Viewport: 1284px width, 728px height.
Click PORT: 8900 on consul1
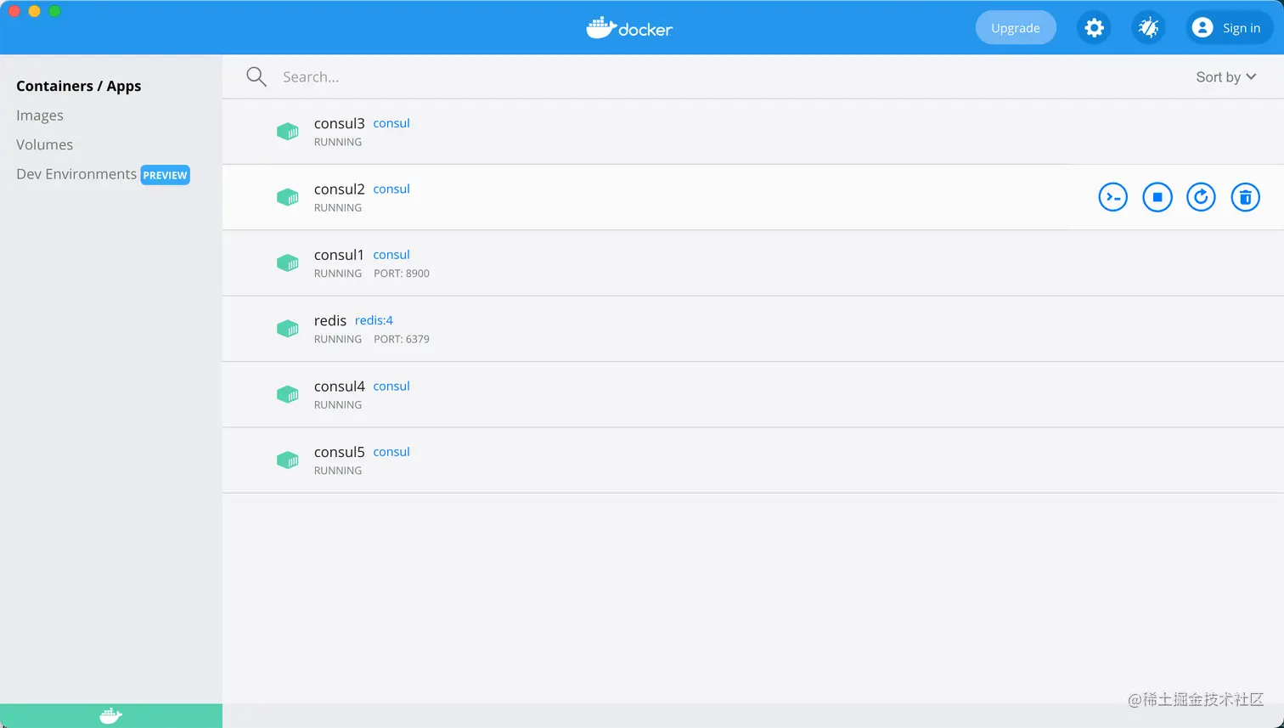(402, 274)
